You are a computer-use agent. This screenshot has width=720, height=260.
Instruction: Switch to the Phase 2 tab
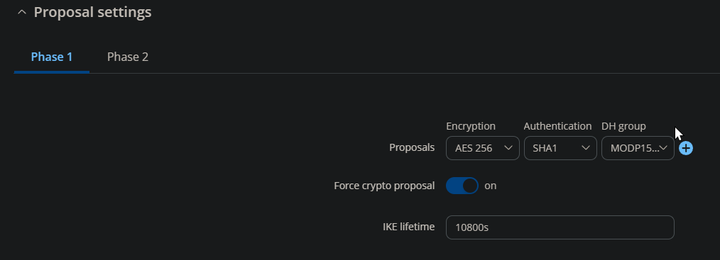[x=128, y=57]
